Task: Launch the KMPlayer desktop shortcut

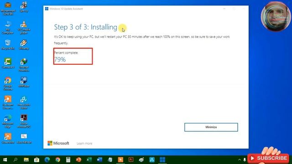Action: click(24, 82)
